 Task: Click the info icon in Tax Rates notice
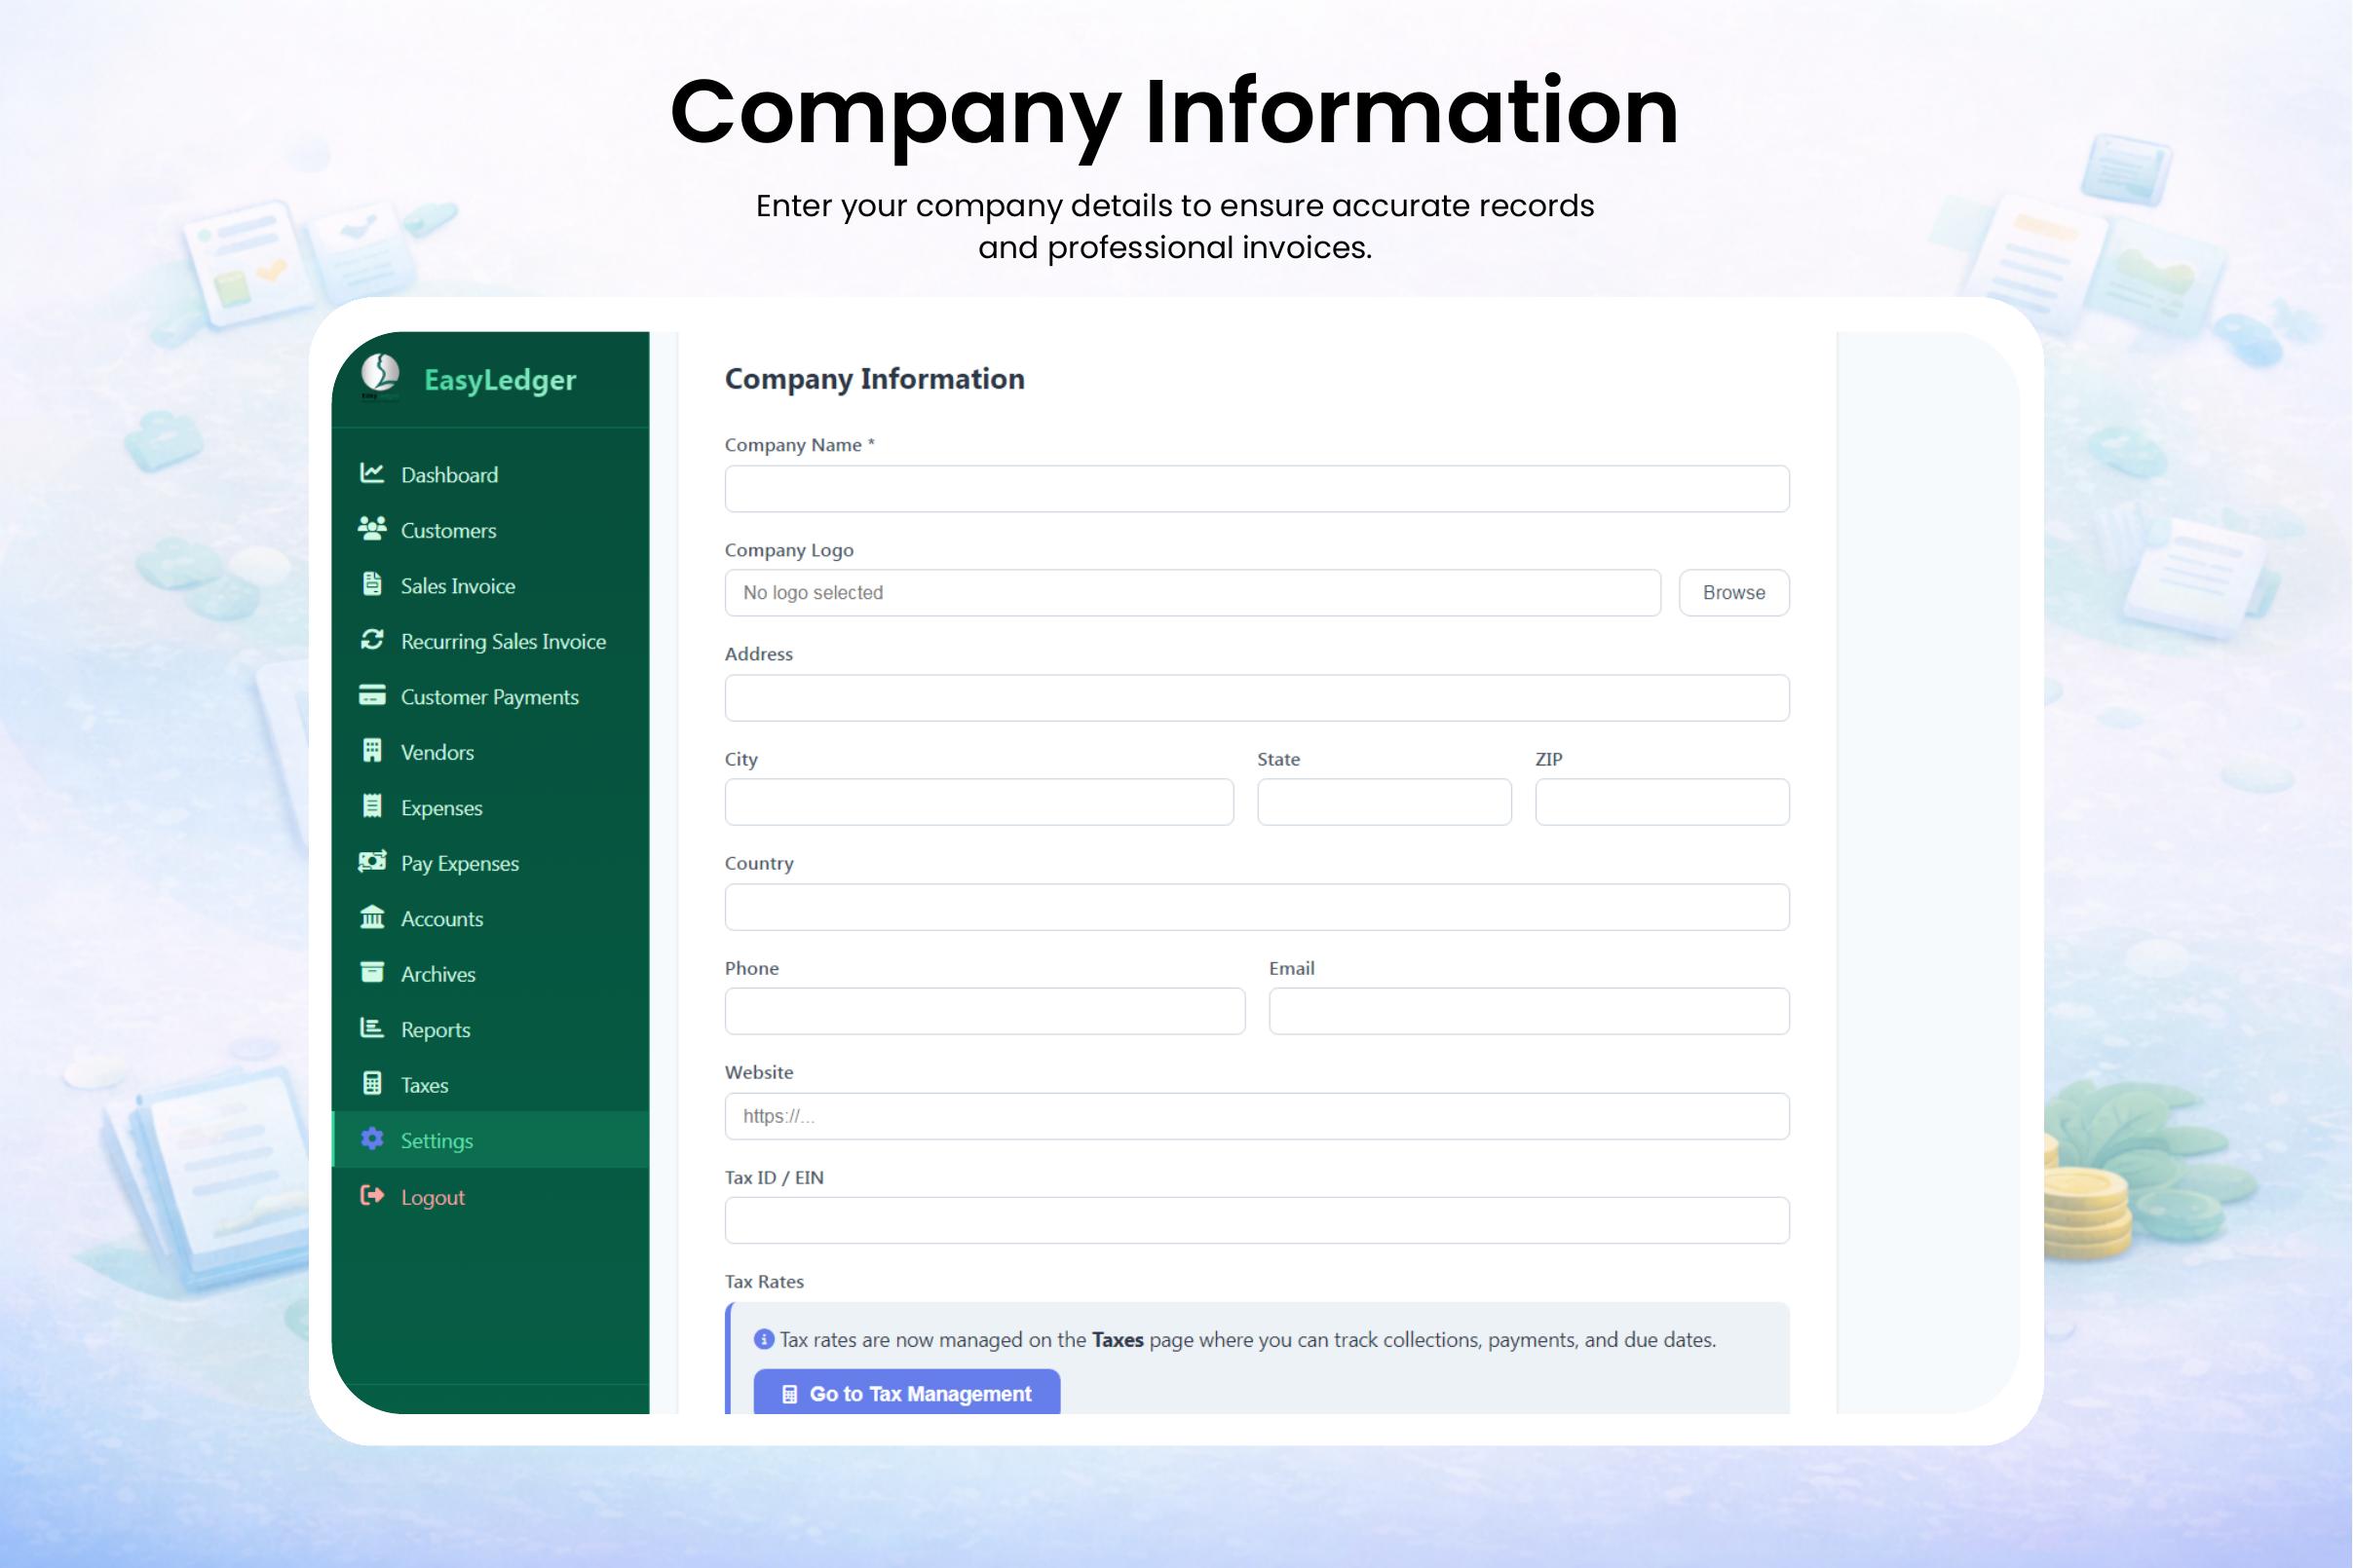(764, 1339)
